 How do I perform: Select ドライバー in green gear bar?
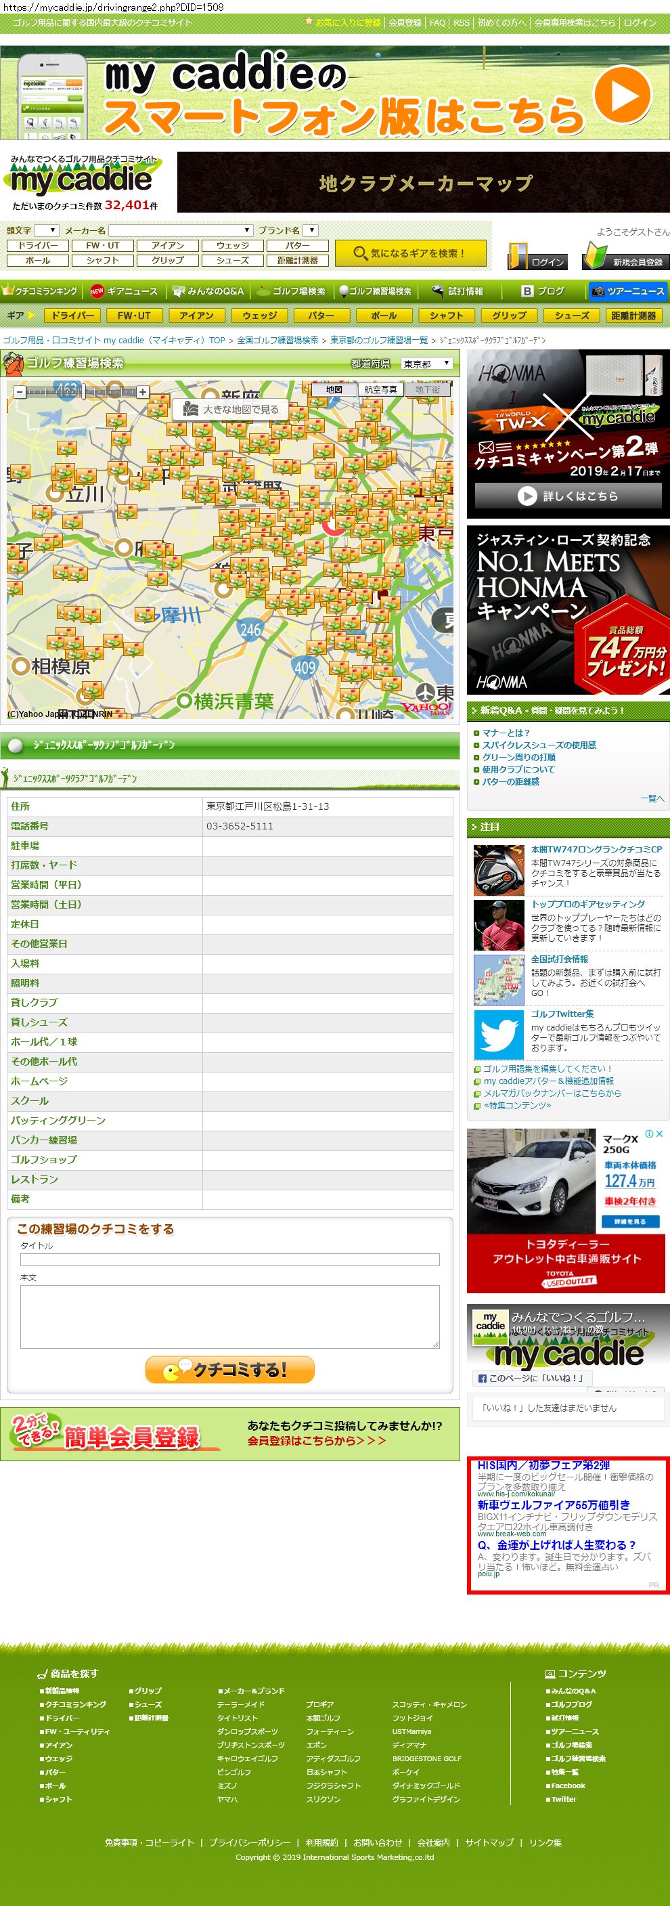(x=72, y=316)
